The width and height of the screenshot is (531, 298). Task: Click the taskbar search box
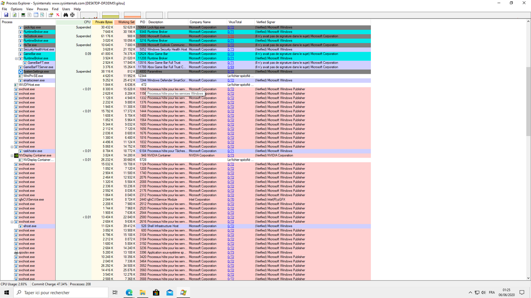(x=61, y=293)
